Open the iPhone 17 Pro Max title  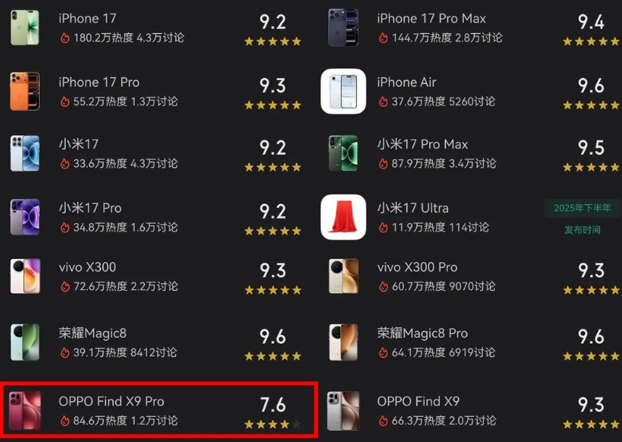point(432,19)
